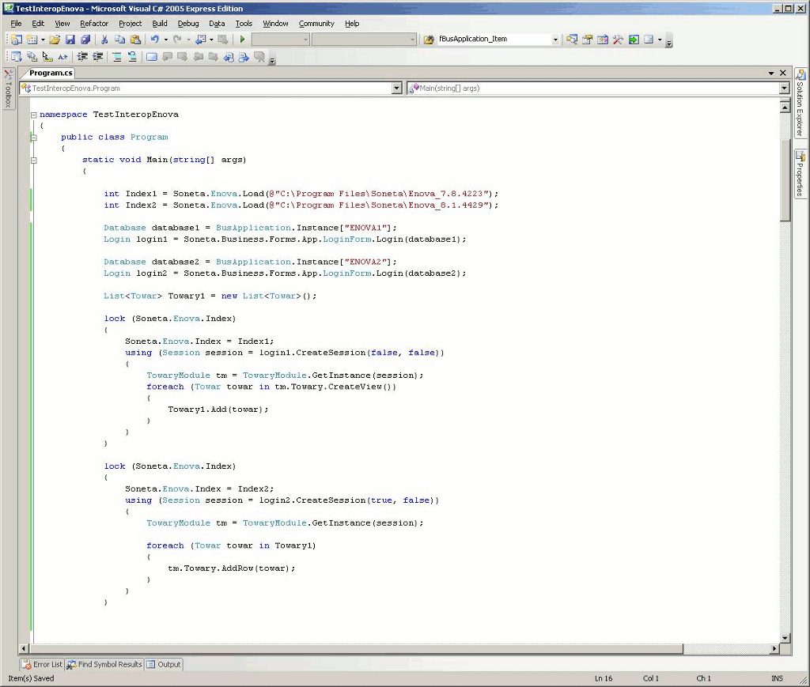This screenshot has height=687, width=810.
Task: Collapse the namespace TestInteropEnova outline
Action: pyautogui.click(x=33, y=115)
